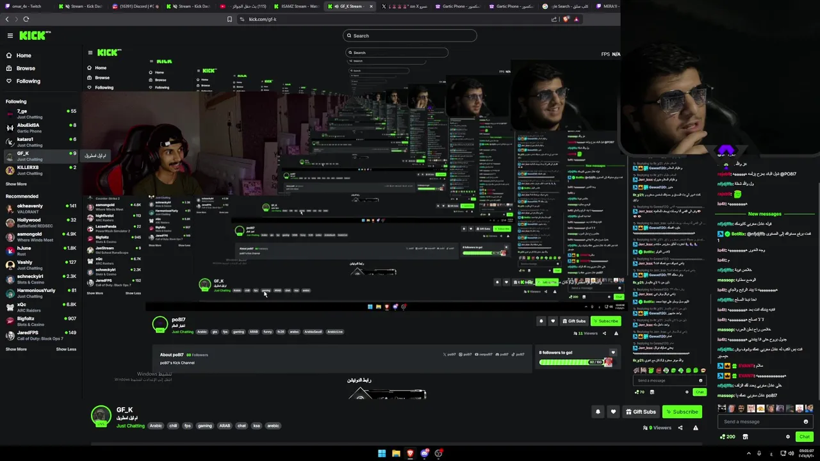This screenshot has width=820, height=461.
Task: Open the chat emoji picker
Action: point(806,422)
